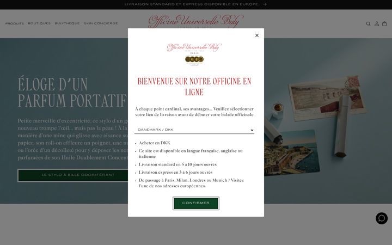Open the DANEMARK / DKK country dropdown

pos(194,130)
